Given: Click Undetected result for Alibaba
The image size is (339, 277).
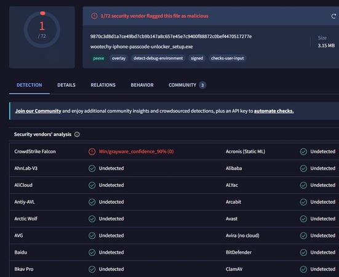Looking at the screenshot, I should coord(323,169).
